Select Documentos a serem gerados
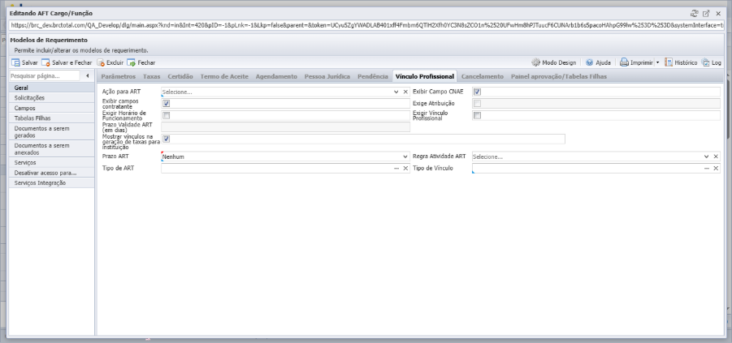The height and width of the screenshot is (343, 732). point(51,131)
